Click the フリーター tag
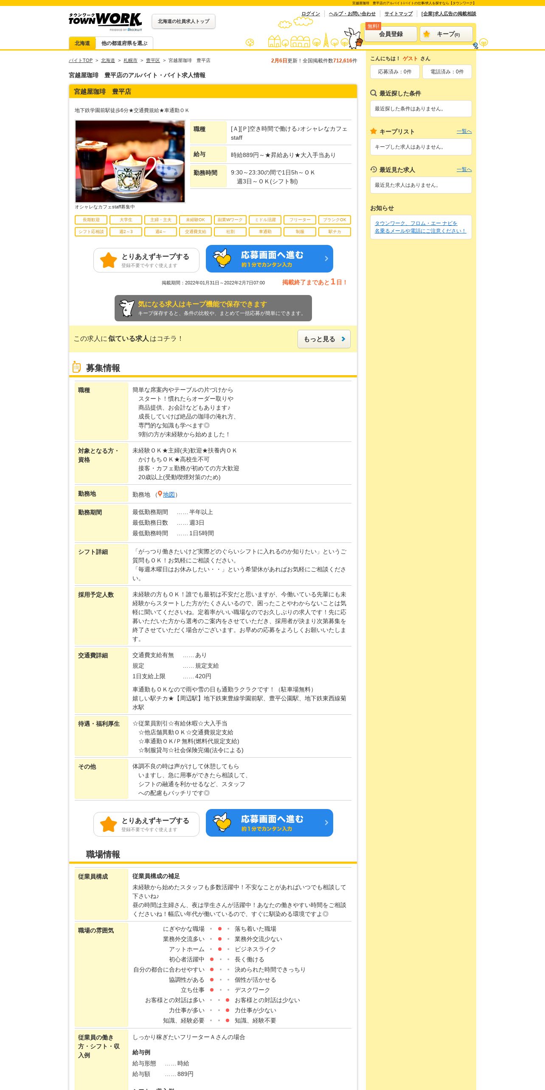The width and height of the screenshot is (545, 1090). click(x=300, y=220)
